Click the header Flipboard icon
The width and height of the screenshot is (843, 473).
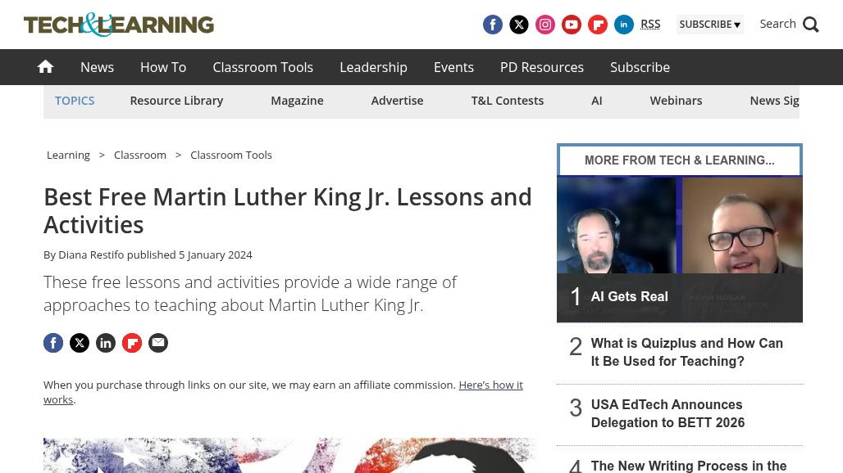tap(598, 25)
